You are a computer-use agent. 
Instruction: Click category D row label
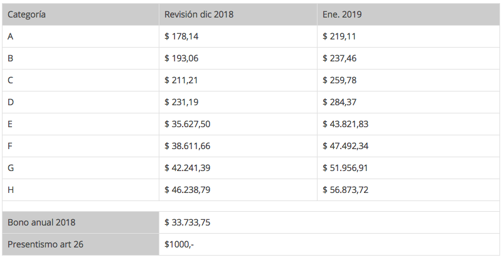pos(11,102)
